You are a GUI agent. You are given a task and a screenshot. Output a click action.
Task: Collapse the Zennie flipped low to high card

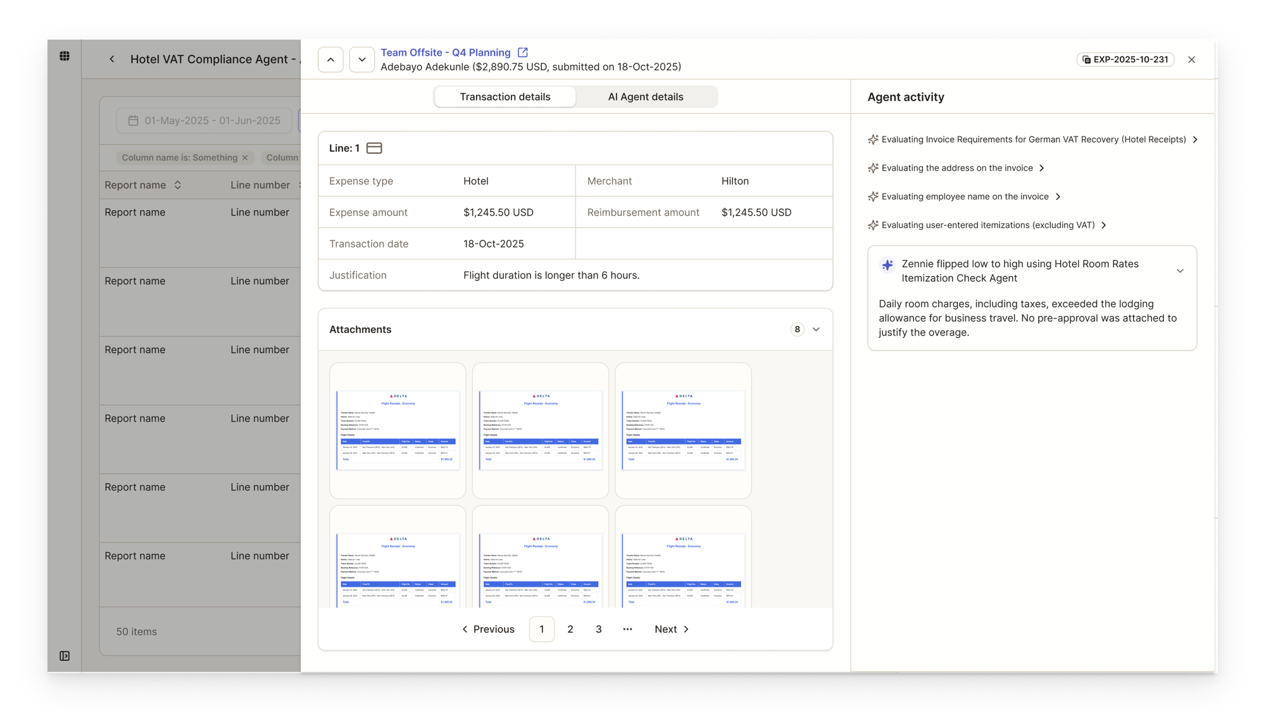tap(1180, 271)
